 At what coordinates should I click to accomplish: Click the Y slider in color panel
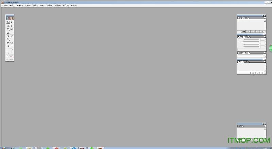click(x=252, y=44)
